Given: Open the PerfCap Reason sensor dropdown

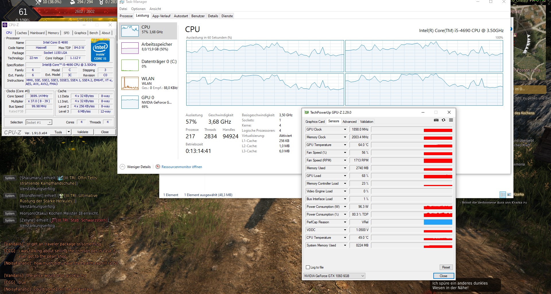Looking at the screenshot, I should (345, 222).
